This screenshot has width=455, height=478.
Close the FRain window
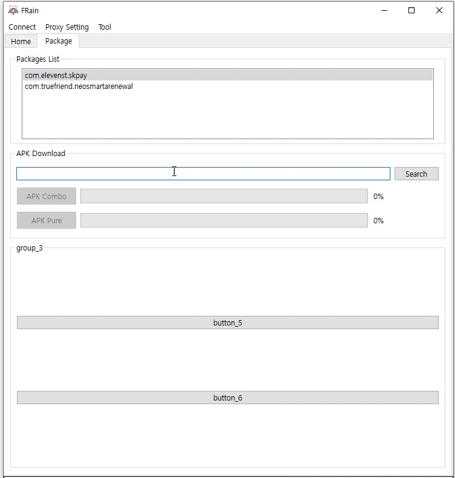tap(439, 10)
